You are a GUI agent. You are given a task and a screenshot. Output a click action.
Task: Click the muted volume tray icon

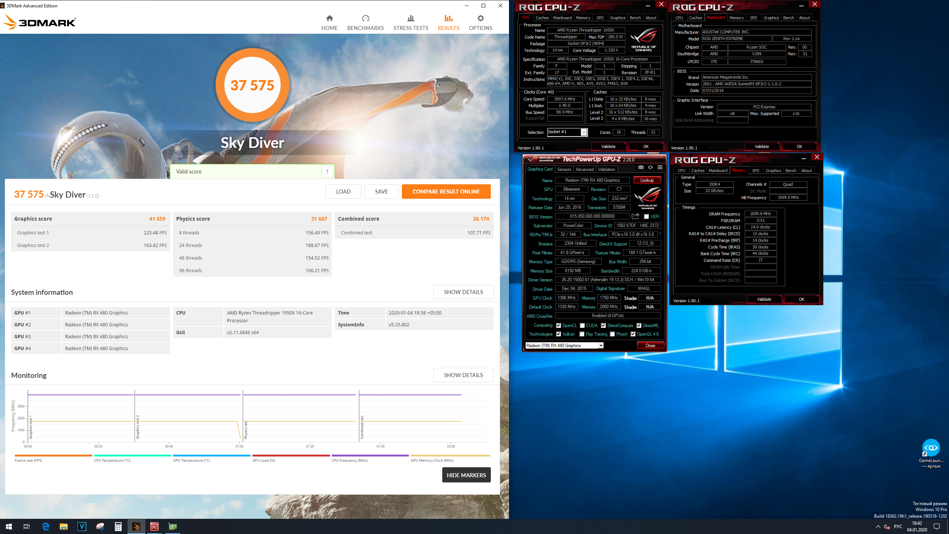pyautogui.click(x=887, y=527)
